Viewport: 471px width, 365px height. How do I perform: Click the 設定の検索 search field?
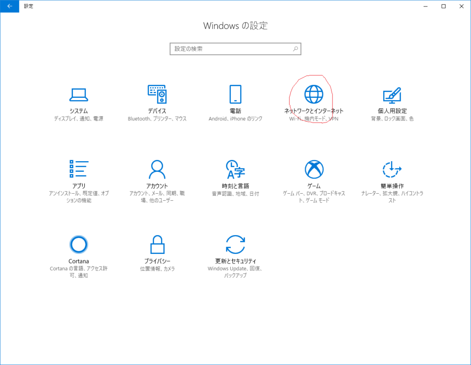(230, 49)
